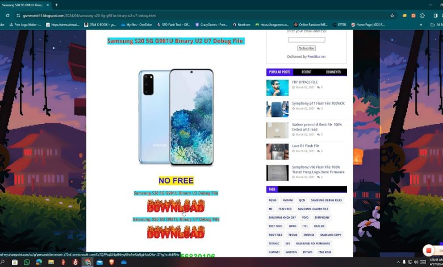Open the FeedBurner link
443x267 pixels.
pyautogui.click(x=316, y=56)
